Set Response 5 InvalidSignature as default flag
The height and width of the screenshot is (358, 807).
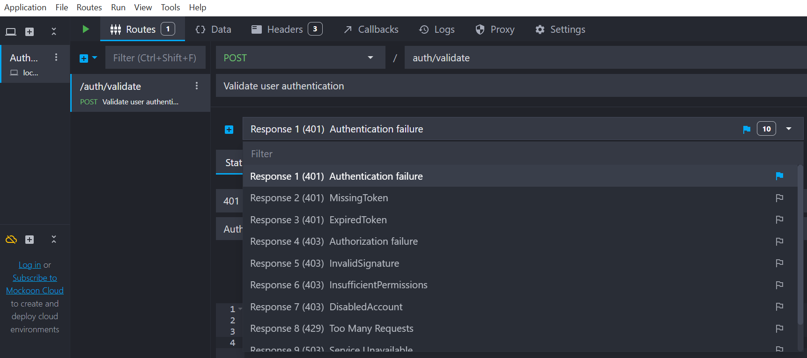click(779, 263)
